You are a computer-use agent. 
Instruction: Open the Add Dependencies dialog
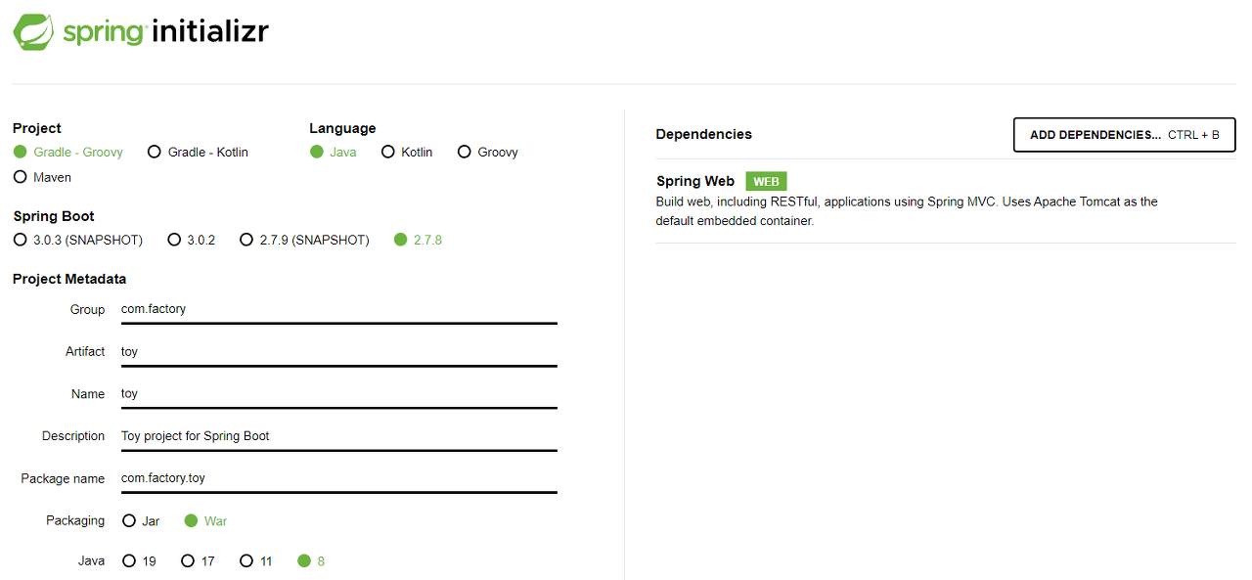coord(1125,135)
